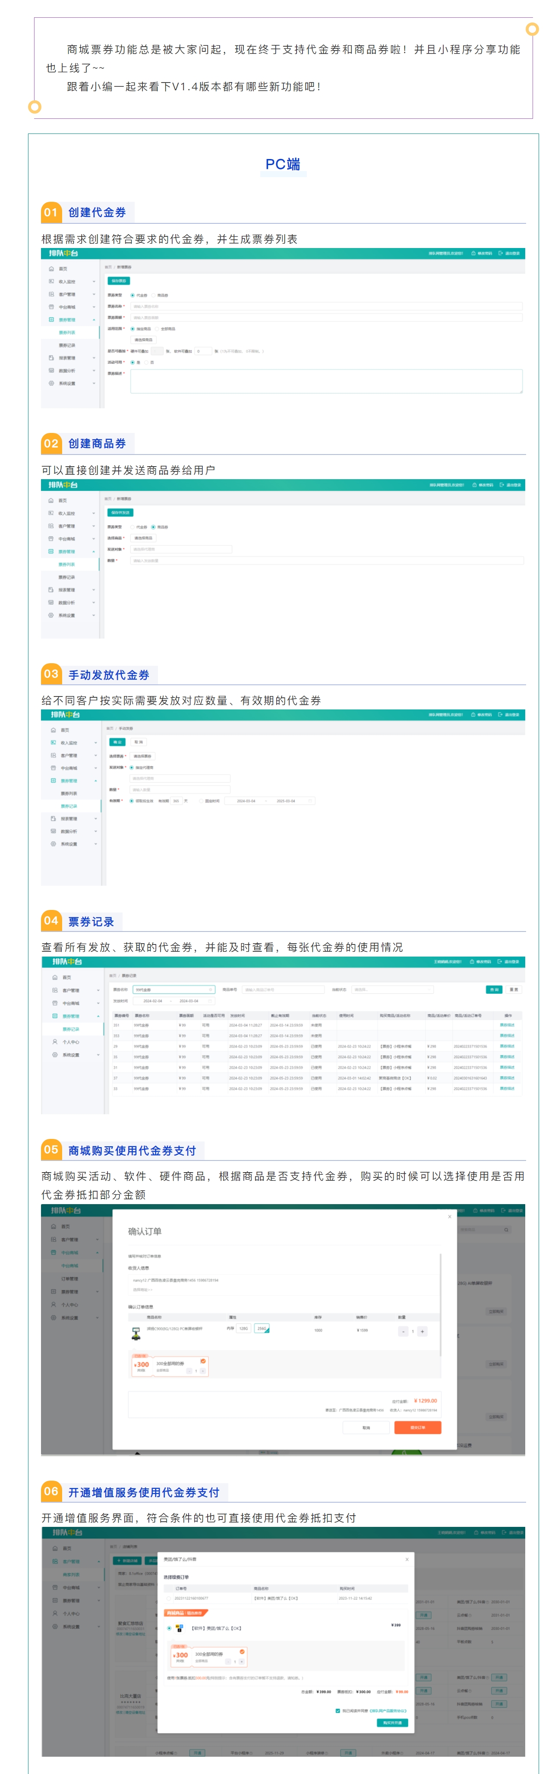Click calendar icon in 手动发放代金券 date range field

coord(310,801)
